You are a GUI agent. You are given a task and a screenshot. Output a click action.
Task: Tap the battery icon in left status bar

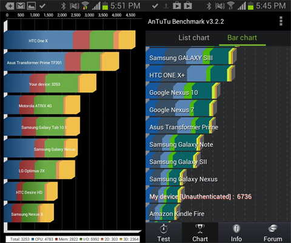[x=105, y=6]
